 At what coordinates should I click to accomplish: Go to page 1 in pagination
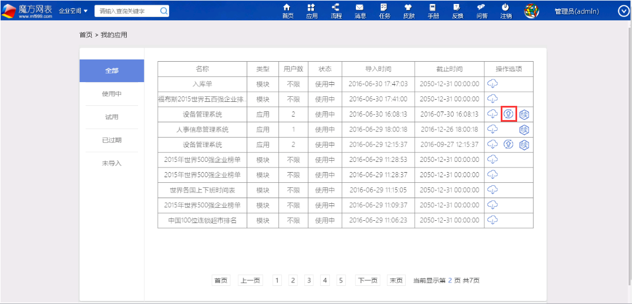pos(277,281)
